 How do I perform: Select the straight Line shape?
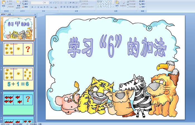tap(103, 1)
